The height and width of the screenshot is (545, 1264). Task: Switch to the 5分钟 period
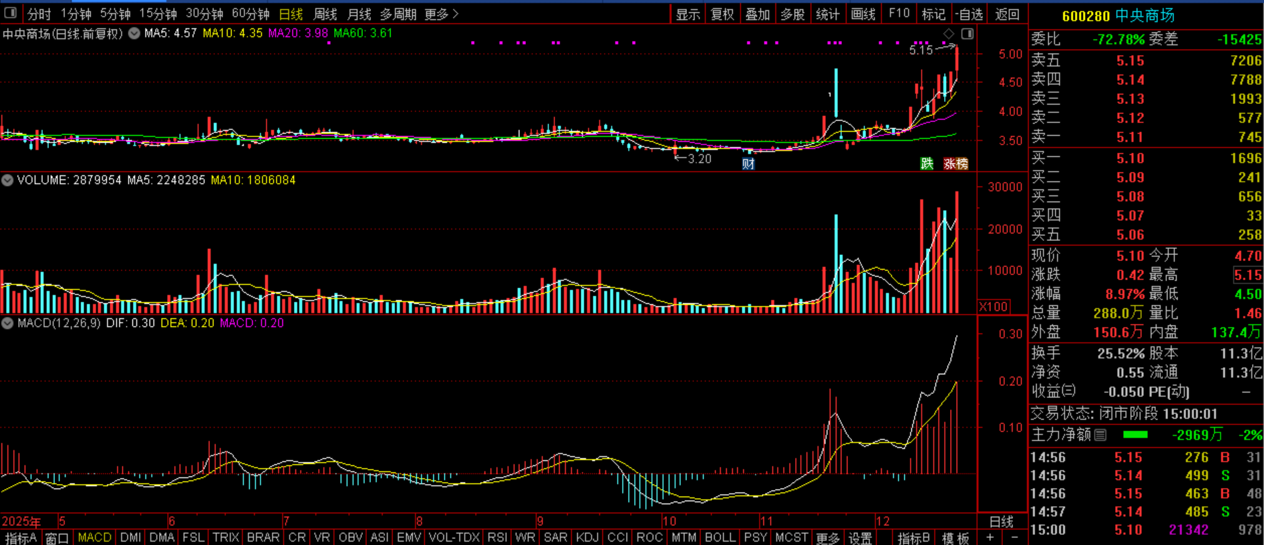pos(115,13)
